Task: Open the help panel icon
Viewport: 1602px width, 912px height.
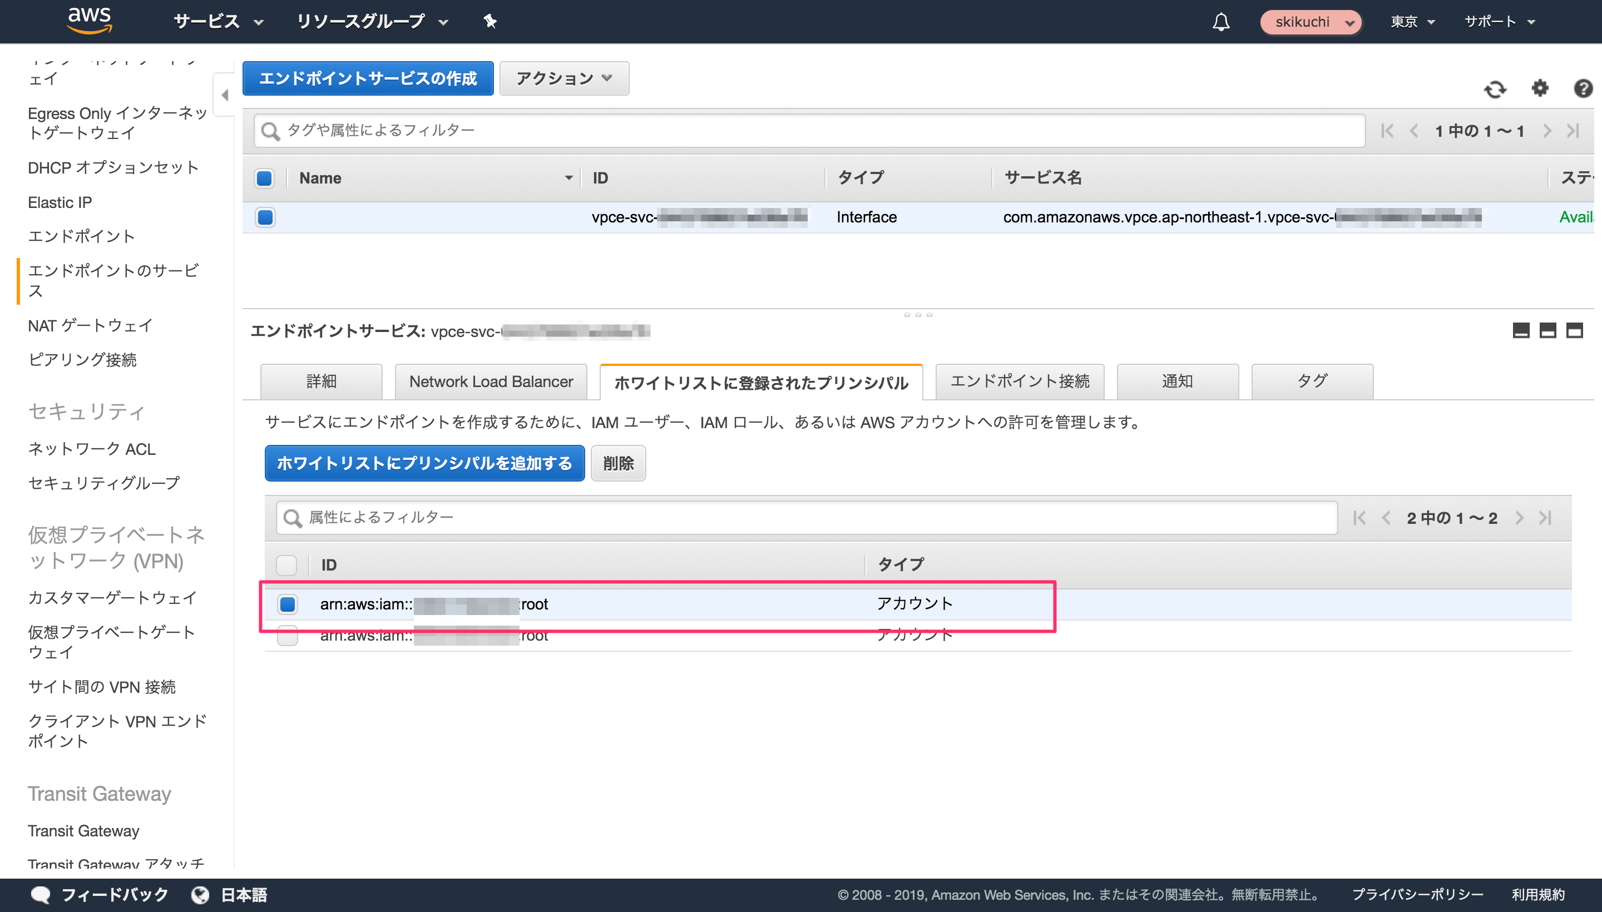Action: pos(1583,90)
